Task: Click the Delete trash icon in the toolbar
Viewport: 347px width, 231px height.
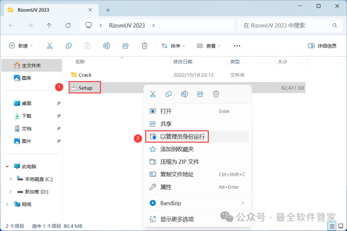Action: (x=145, y=46)
